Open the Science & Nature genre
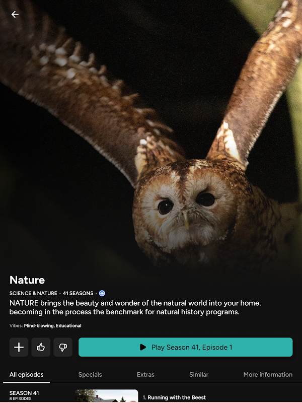This screenshot has height=403, width=302. pos(33,293)
